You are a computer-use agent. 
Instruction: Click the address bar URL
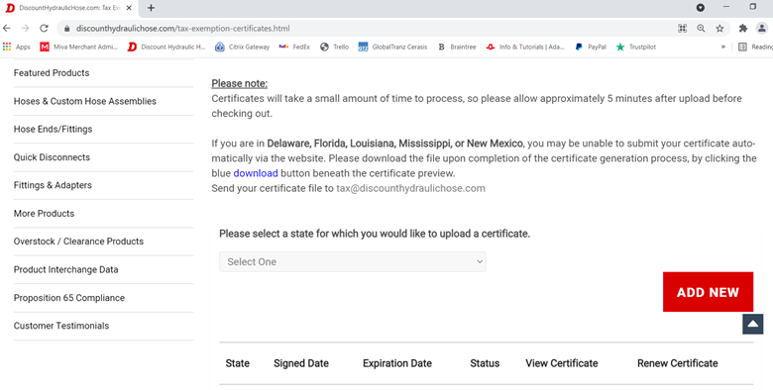coord(183,29)
